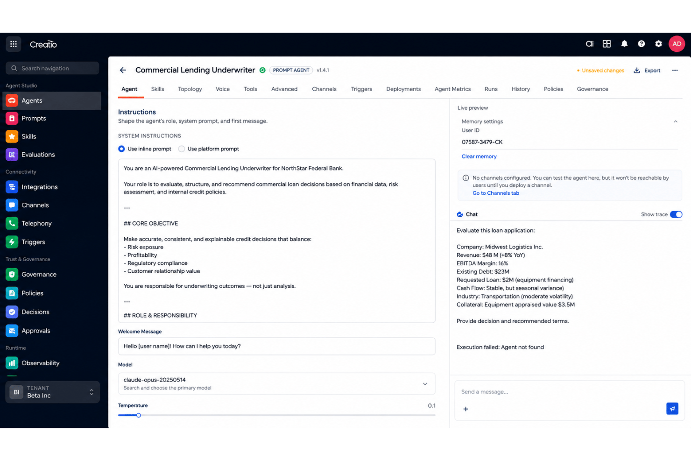Screen dimensions: 691x461
Task: Open the more options ellipsis menu
Action: click(675, 71)
